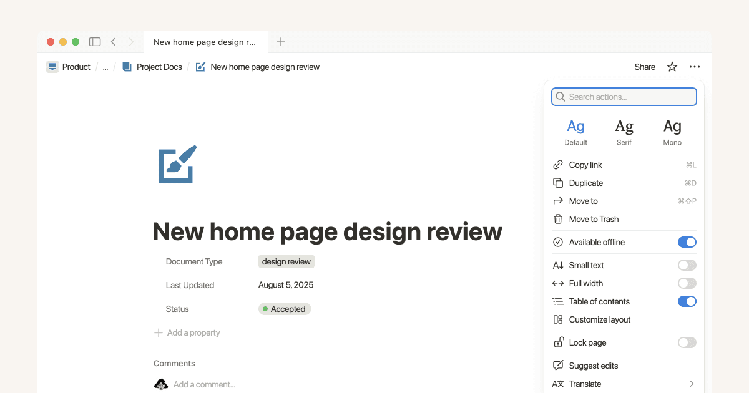Click the star icon to favorite the page
749x393 pixels.
[672, 67]
